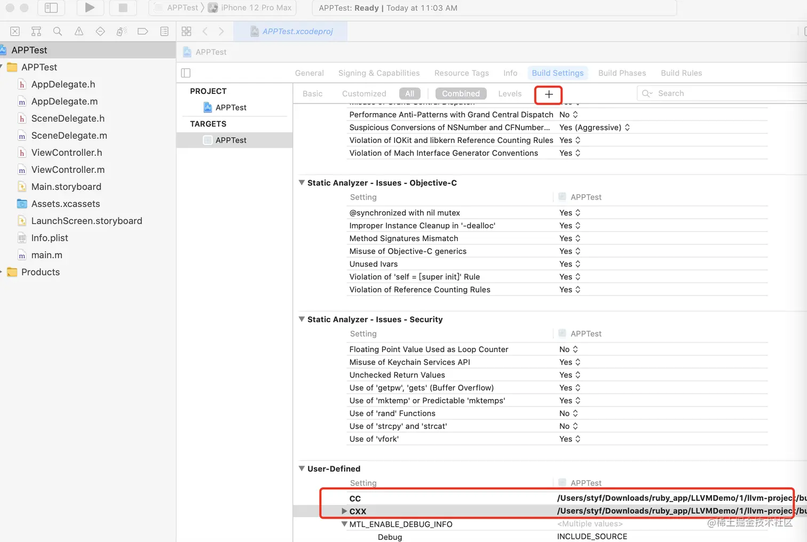The width and height of the screenshot is (807, 542).
Task: Focus the build settings Search field
Action: click(722, 93)
